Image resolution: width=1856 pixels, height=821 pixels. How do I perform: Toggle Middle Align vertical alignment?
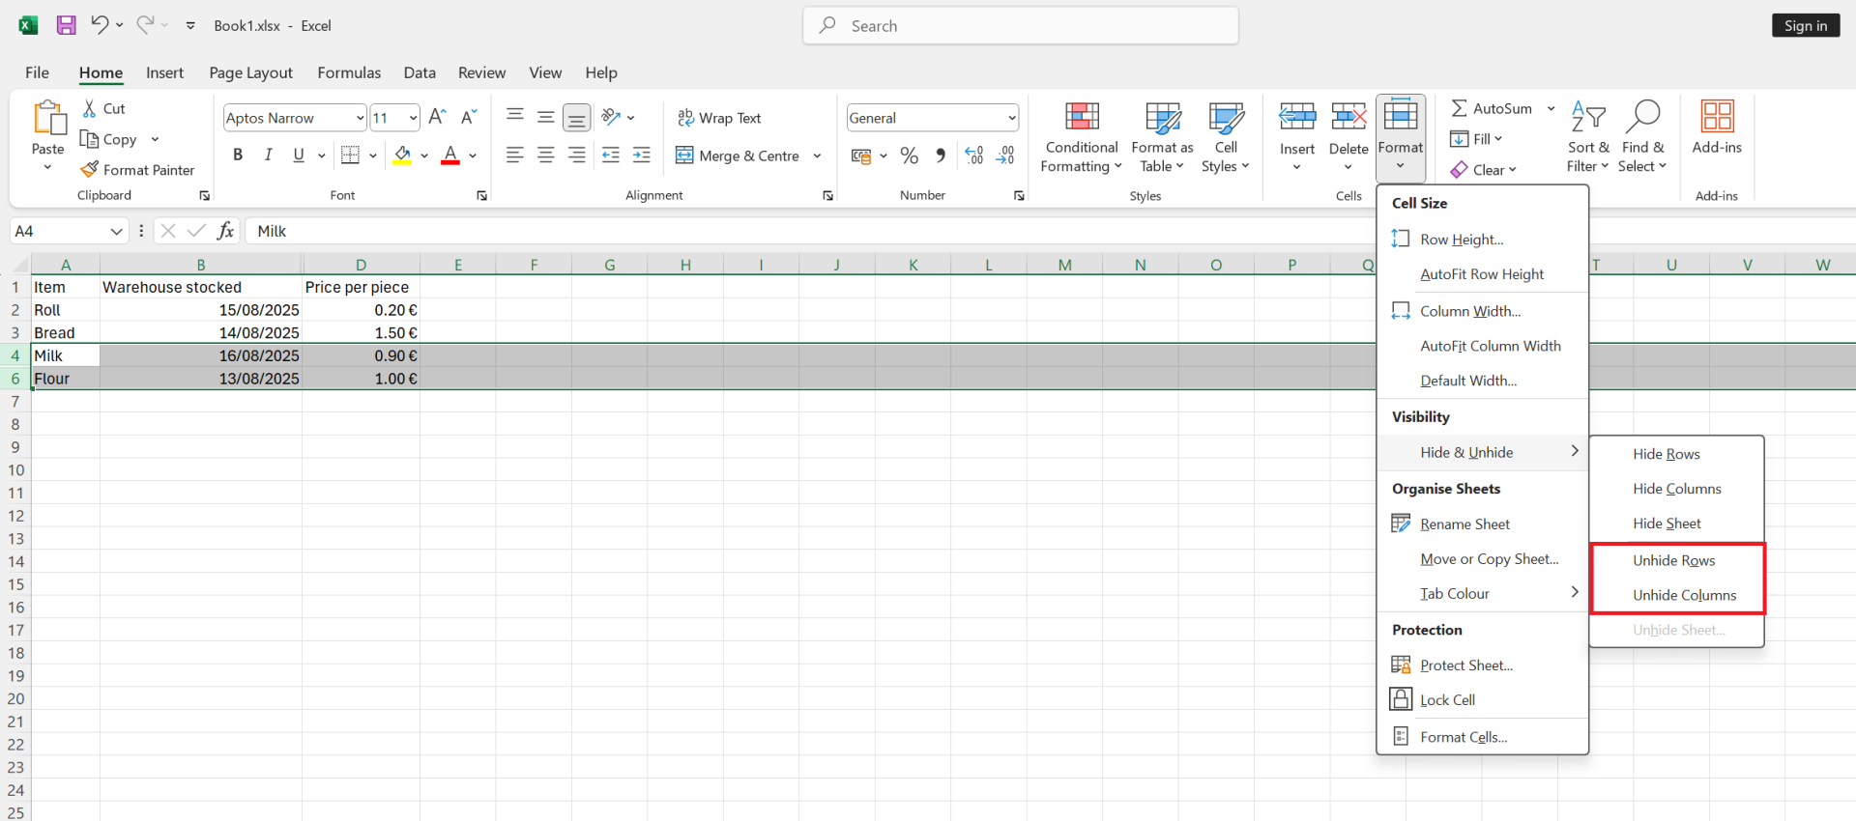coord(546,117)
